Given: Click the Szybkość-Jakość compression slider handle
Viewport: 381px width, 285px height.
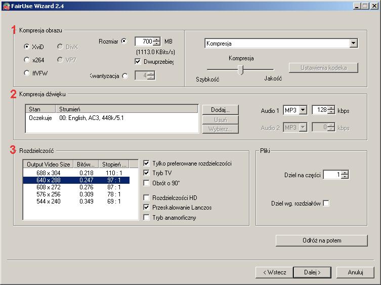Looking at the screenshot, I should pyautogui.click(x=240, y=70).
